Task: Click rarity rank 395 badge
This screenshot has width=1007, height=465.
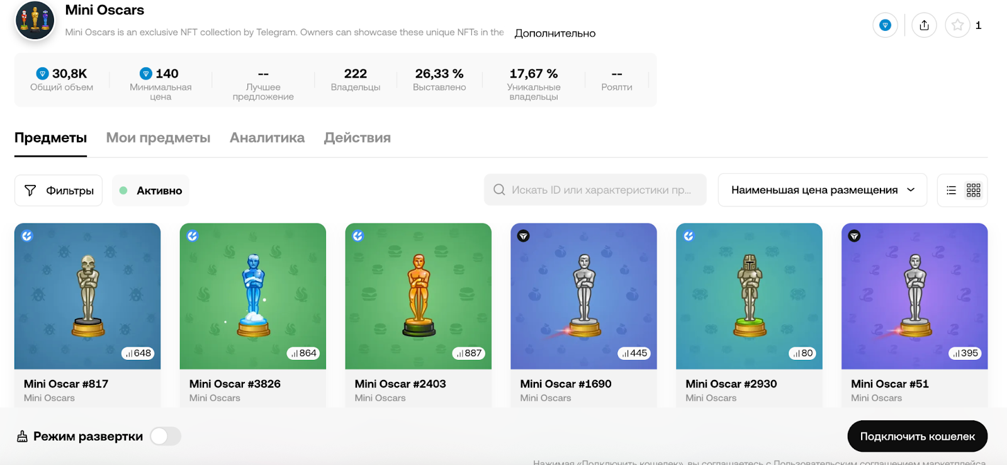Action: click(x=965, y=353)
